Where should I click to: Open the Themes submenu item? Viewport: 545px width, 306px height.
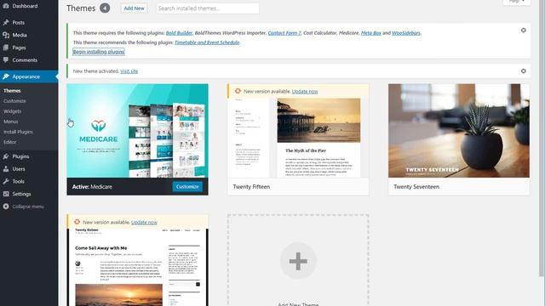[x=12, y=91]
